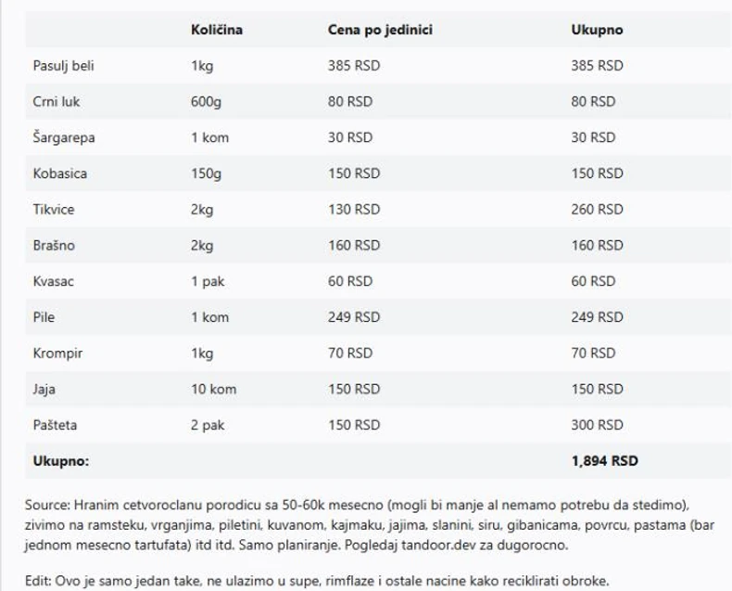Select the Krompir row label

[57, 353]
